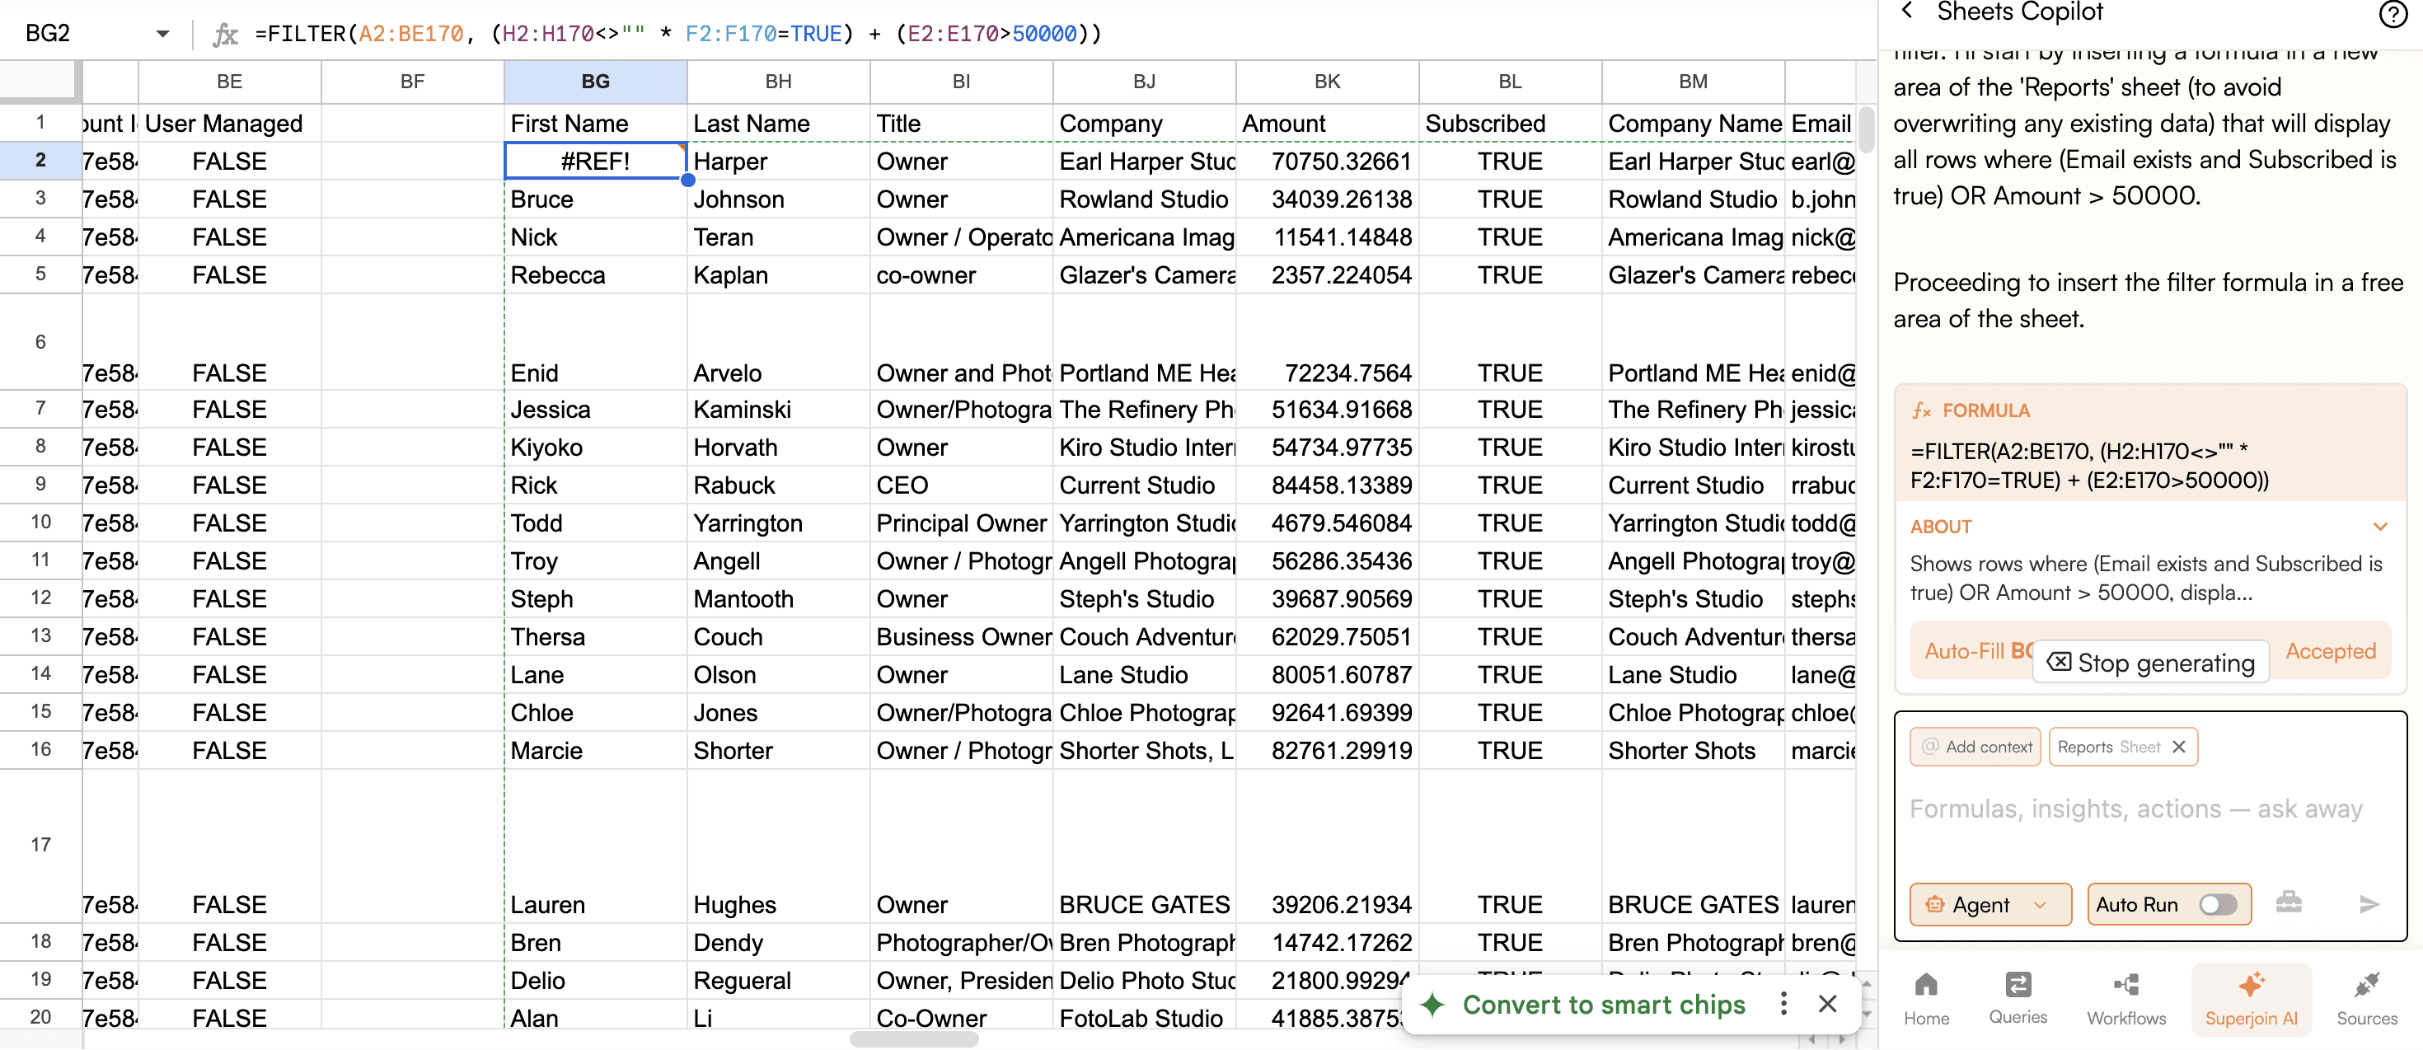Click the Add context button
The width and height of the screenshot is (2423, 1050).
[x=1975, y=746]
